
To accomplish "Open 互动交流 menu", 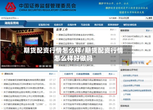I will click(85, 25).
